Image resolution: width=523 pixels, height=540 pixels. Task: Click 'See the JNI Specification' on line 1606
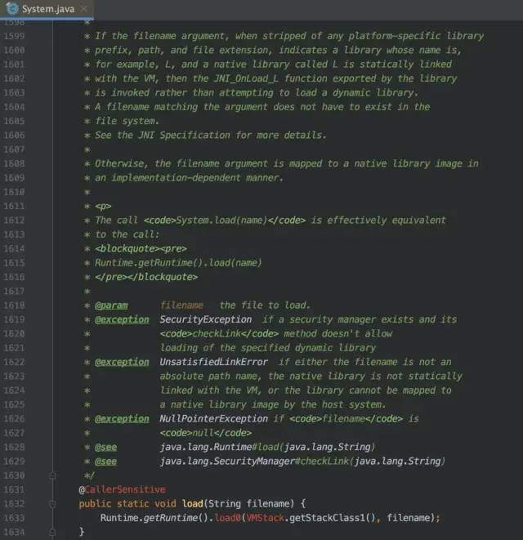pos(163,135)
